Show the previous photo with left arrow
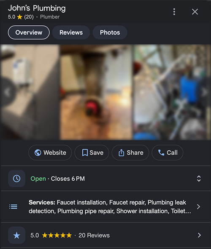211x249 pixels. pyautogui.click(x=7, y=92)
